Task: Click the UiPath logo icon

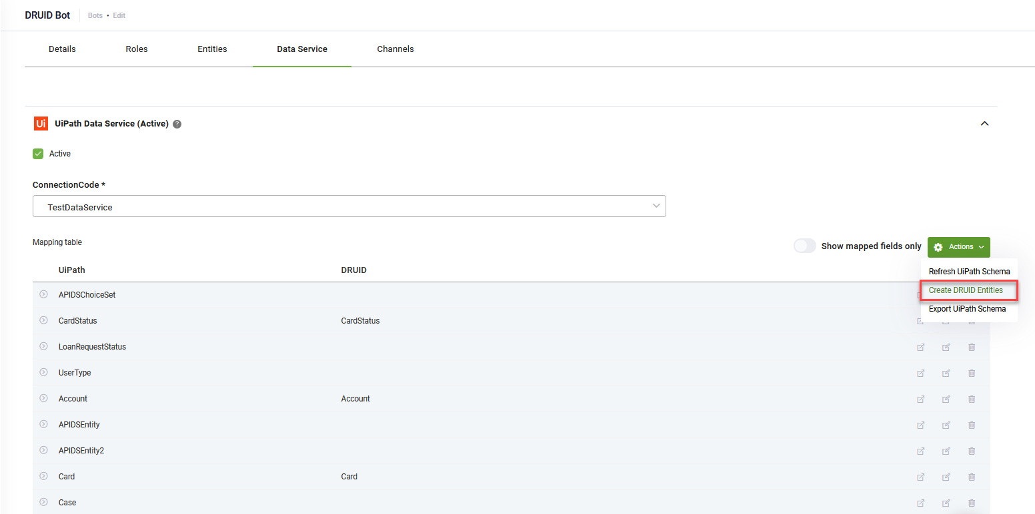Action: [x=41, y=123]
